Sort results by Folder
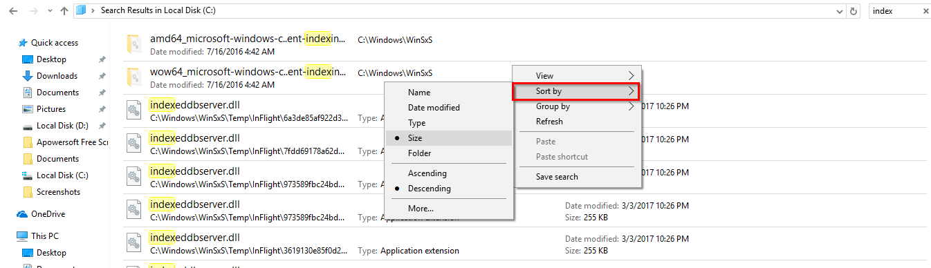 (449, 153)
